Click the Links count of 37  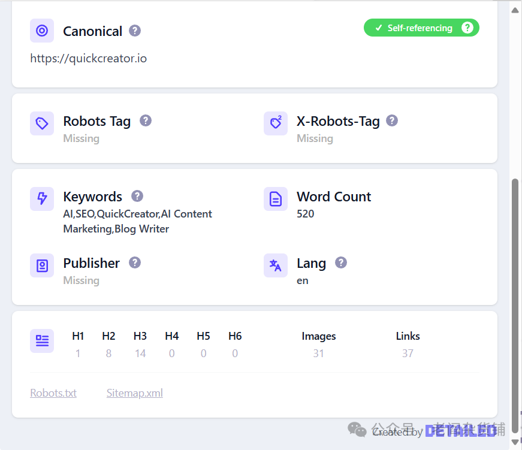408,354
